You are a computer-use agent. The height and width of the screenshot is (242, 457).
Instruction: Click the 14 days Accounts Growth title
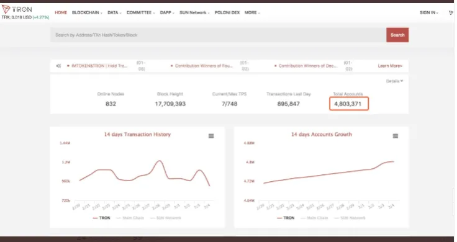pos(322,135)
